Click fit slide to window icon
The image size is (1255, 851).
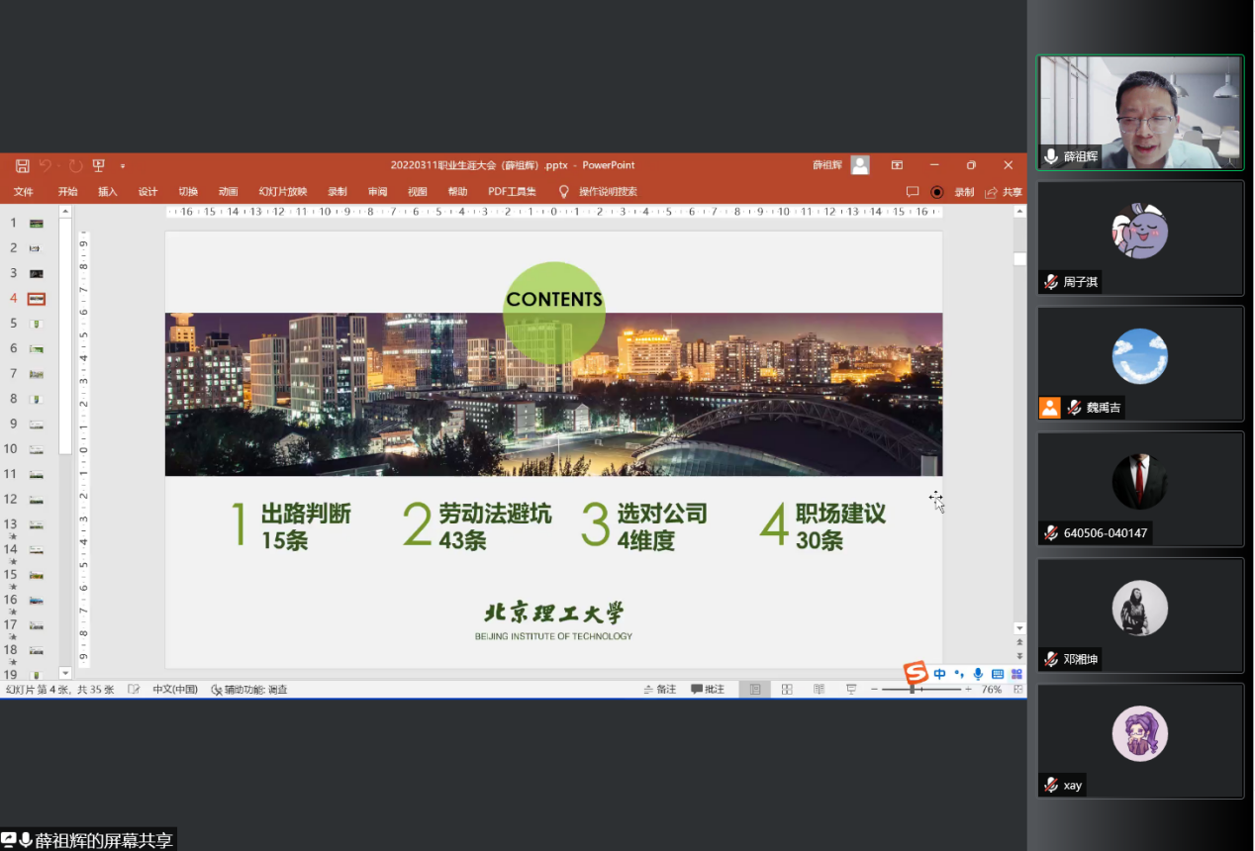click(x=1017, y=690)
